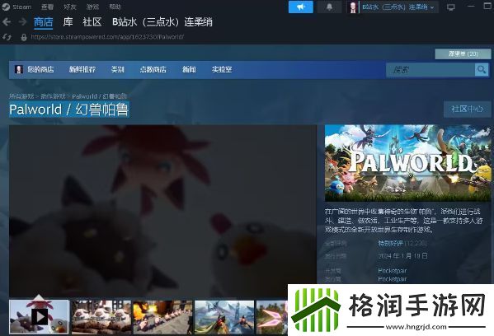
Task: Click the blue megaphone announcements icon
Action: 301,7
